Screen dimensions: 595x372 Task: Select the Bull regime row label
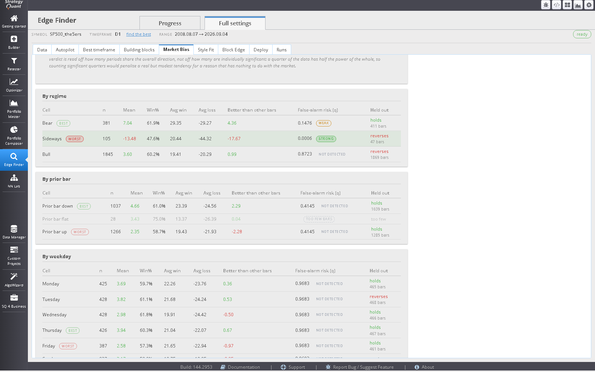[46, 154]
